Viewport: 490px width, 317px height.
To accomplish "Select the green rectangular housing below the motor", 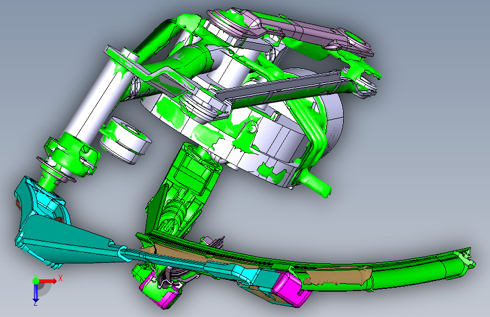I will pos(184,190).
